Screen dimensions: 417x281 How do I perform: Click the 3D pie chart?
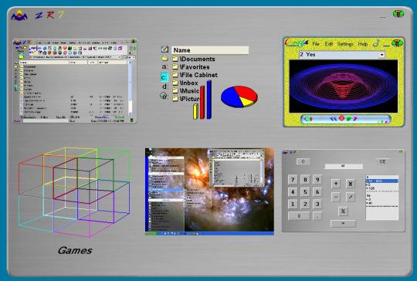[239, 96]
